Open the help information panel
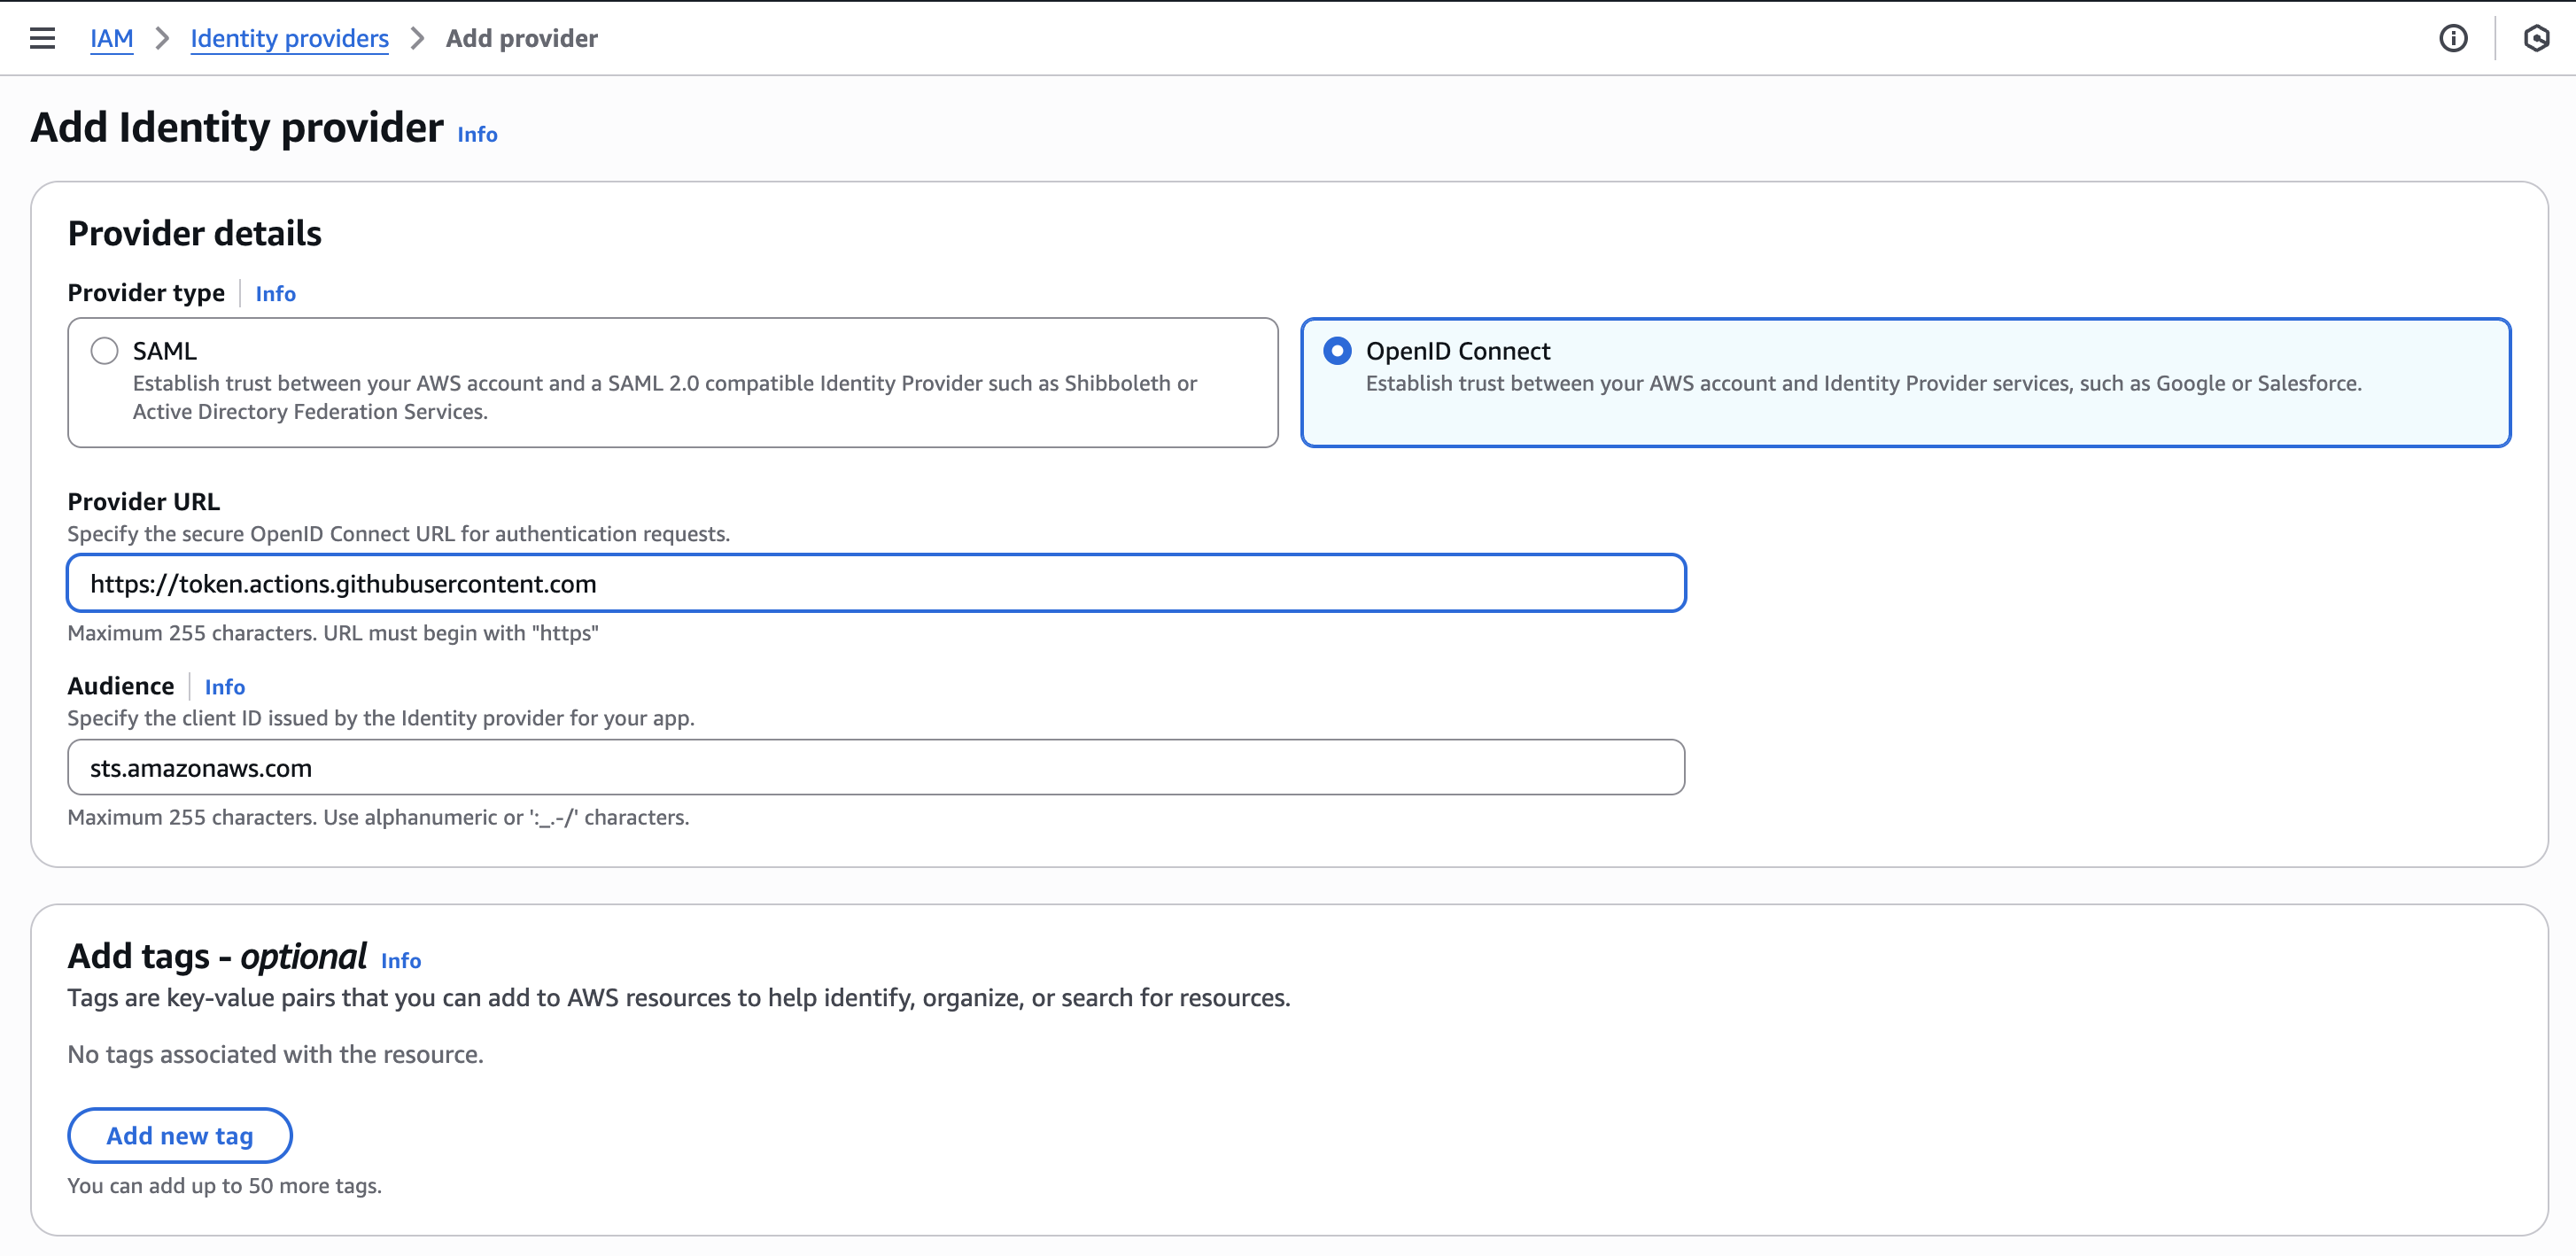This screenshot has width=2576, height=1256. tap(2455, 38)
